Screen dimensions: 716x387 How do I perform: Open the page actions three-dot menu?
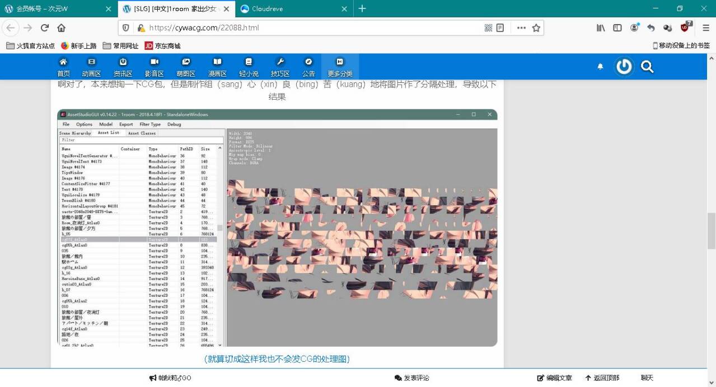pos(521,28)
